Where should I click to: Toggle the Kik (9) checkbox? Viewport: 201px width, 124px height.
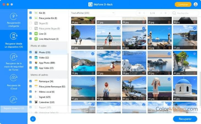31,13
